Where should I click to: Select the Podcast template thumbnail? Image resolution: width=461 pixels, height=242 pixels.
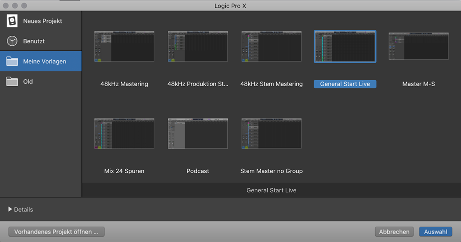[198, 133]
